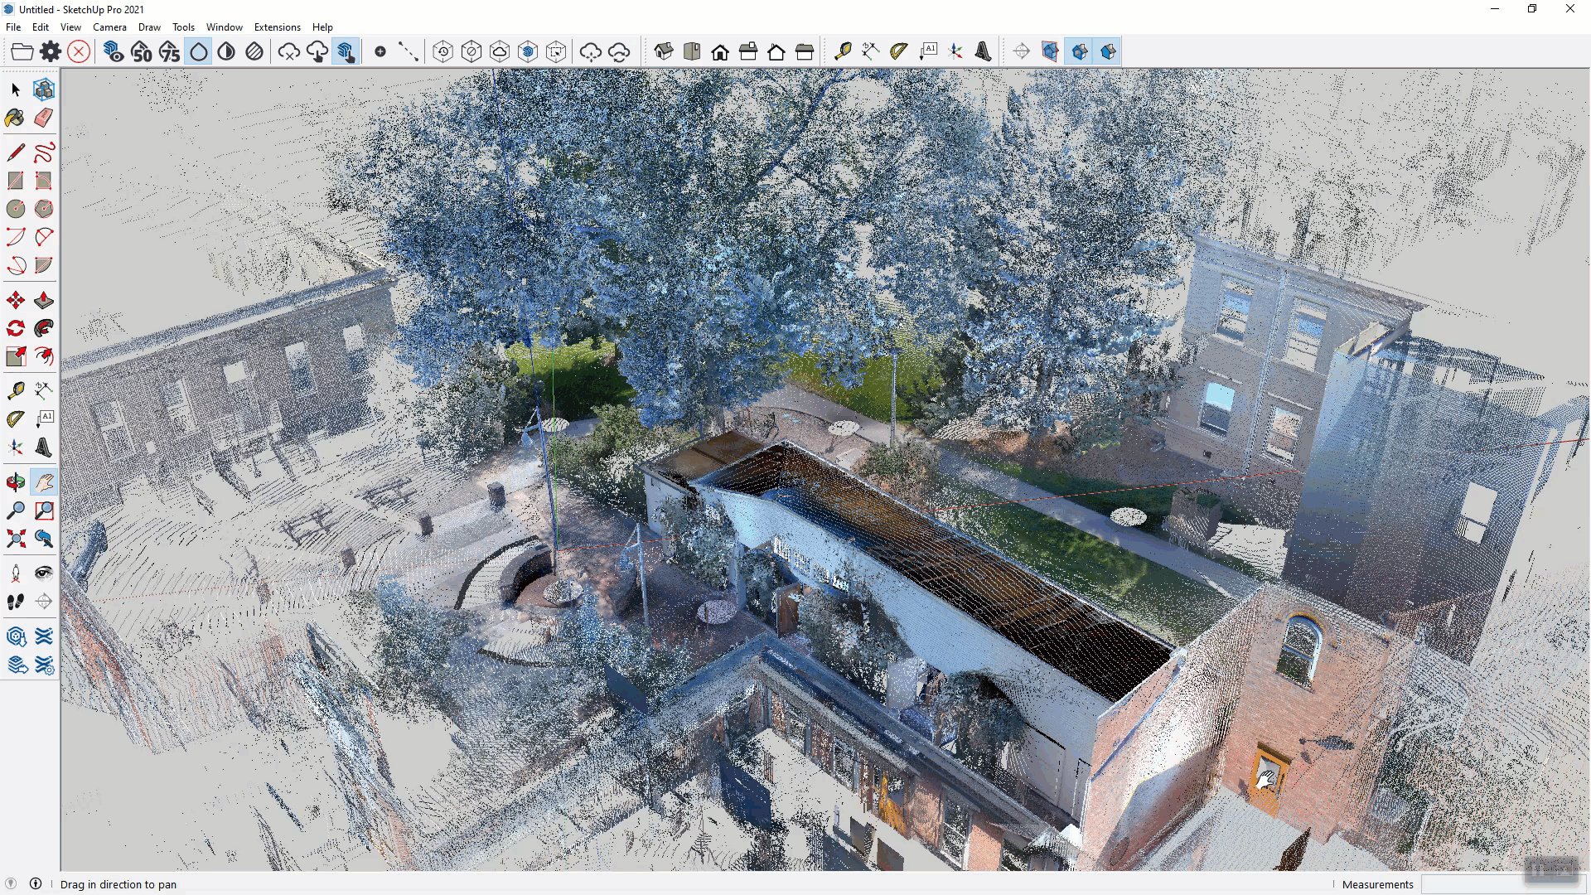The image size is (1591, 895).
Task: Open the Camera menu
Action: pyautogui.click(x=109, y=27)
